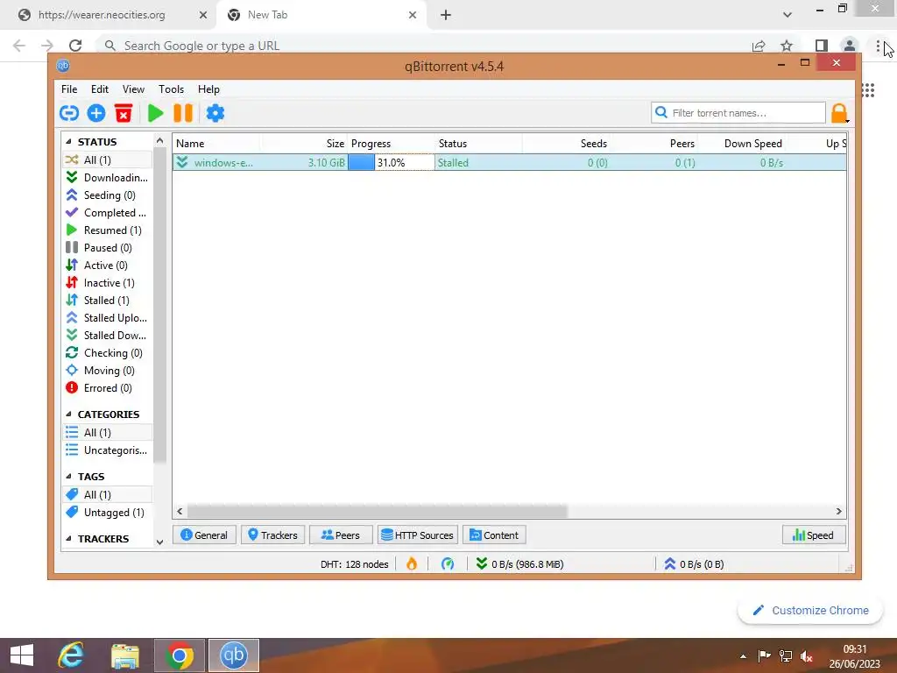897x673 pixels.
Task: Click Customize Chrome button
Action: pyautogui.click(x=810, y=611)
